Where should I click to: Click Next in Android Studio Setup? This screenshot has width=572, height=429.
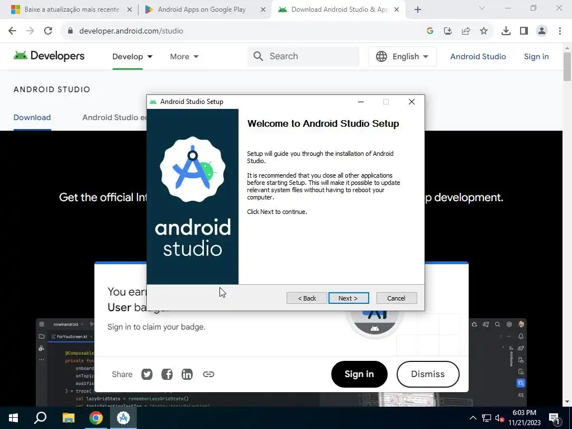click(x=349, y=298)
